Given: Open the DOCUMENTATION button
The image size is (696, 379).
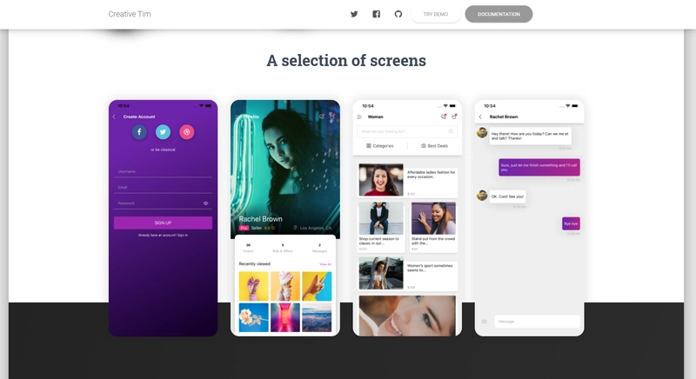Looking at the screenshot, I should tap(499, 14).
